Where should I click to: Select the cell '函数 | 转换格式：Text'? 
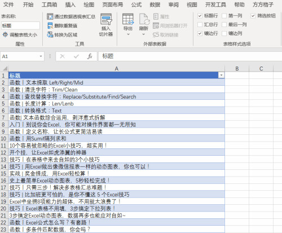(117, 111)
